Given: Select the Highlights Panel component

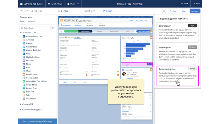Looking at the screenshot, I should click(x=31, y=57).
